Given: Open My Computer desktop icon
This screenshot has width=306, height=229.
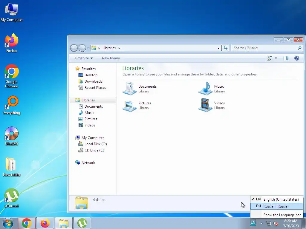Looking at the screenshot, I should [12, 12].
